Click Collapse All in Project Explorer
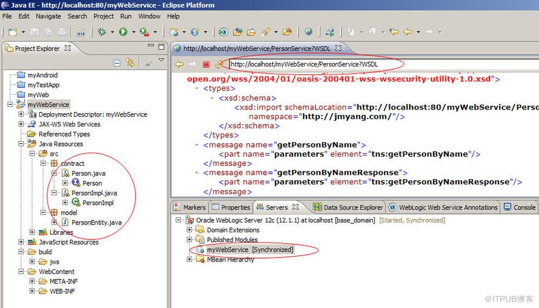Screen dimensions: 539x308 117,63
